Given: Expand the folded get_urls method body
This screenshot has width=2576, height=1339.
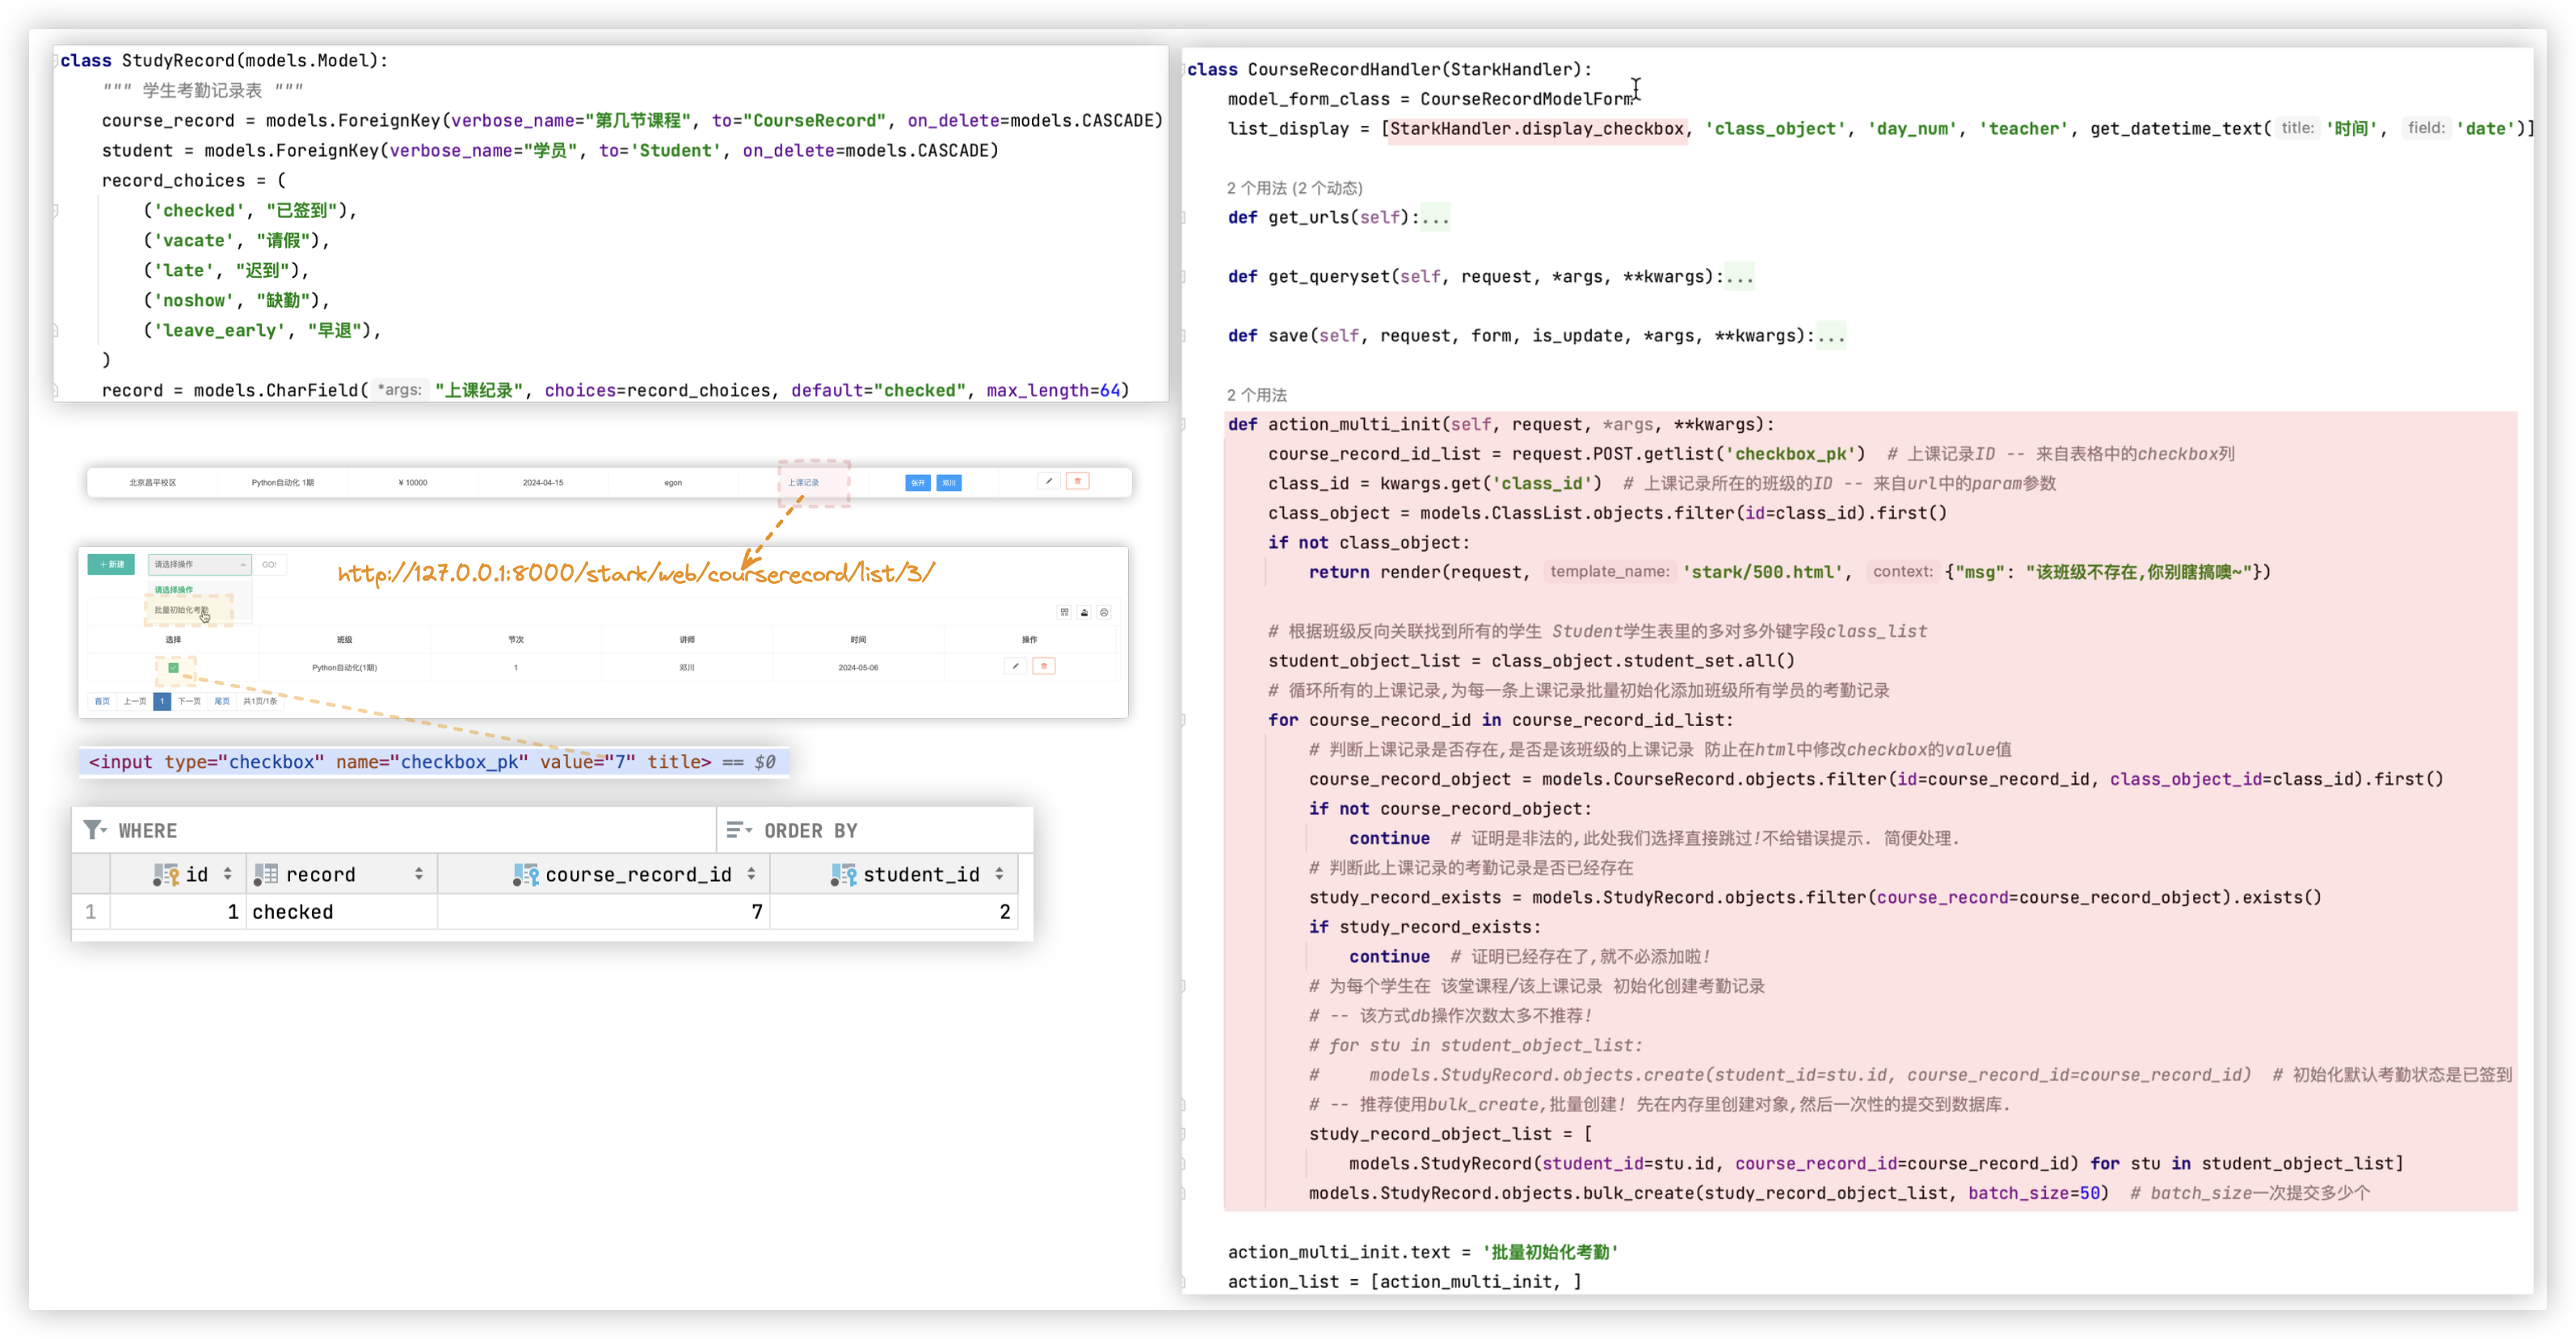Looking at the screenshot, I should point(1435,218).
